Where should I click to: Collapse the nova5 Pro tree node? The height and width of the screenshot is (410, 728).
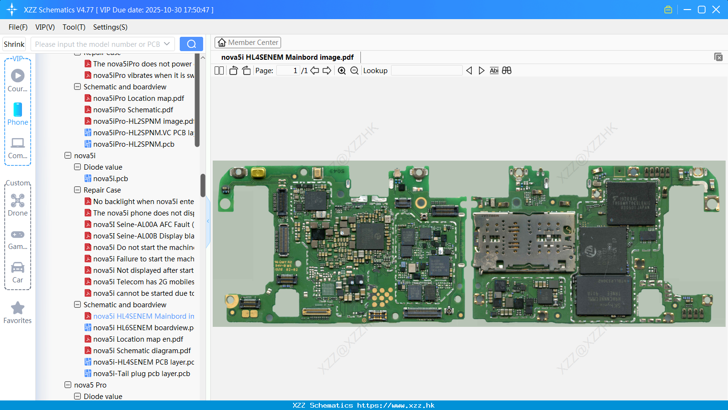point(68,385)
